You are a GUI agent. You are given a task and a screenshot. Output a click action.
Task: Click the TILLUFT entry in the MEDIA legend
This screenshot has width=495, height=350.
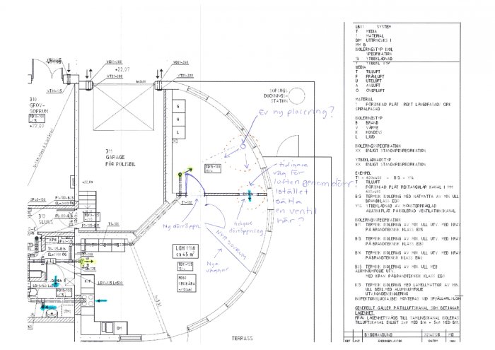pyautogui.click(x=375, y=71)
